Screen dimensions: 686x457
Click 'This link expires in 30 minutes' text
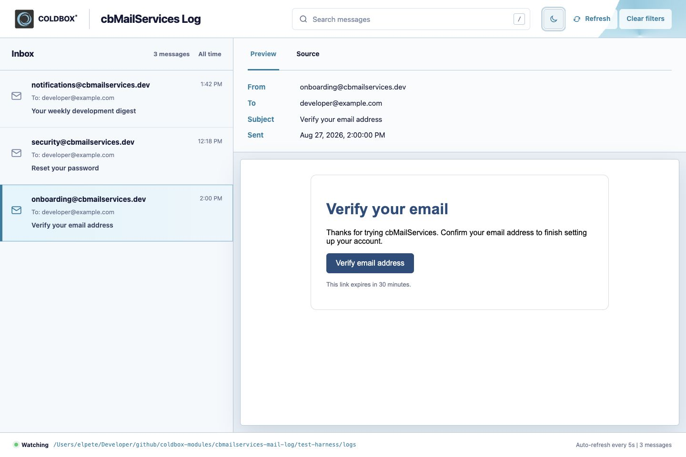point(369,285)
